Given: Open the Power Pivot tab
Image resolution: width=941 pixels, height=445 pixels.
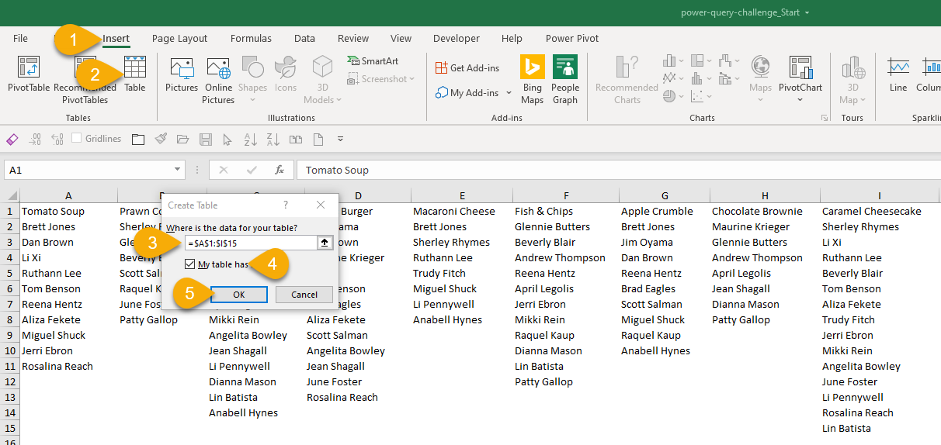Looking at the screenshot, I should 571,39.
